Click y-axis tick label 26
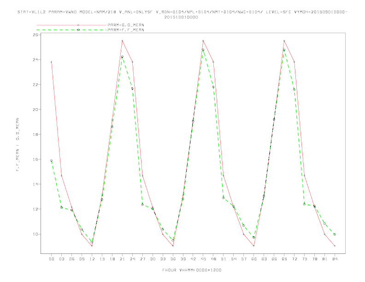365x282 pixels. tap(35, 35)
